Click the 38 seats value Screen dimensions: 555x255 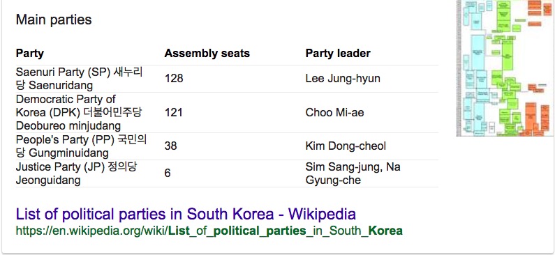(x=170, y=146)
